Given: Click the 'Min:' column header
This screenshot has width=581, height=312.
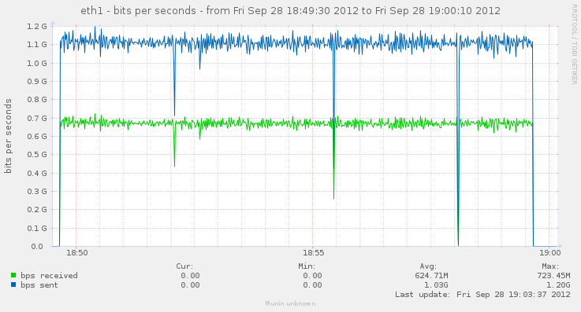Looking at the screenshot, I should click(x=307, y=266).
